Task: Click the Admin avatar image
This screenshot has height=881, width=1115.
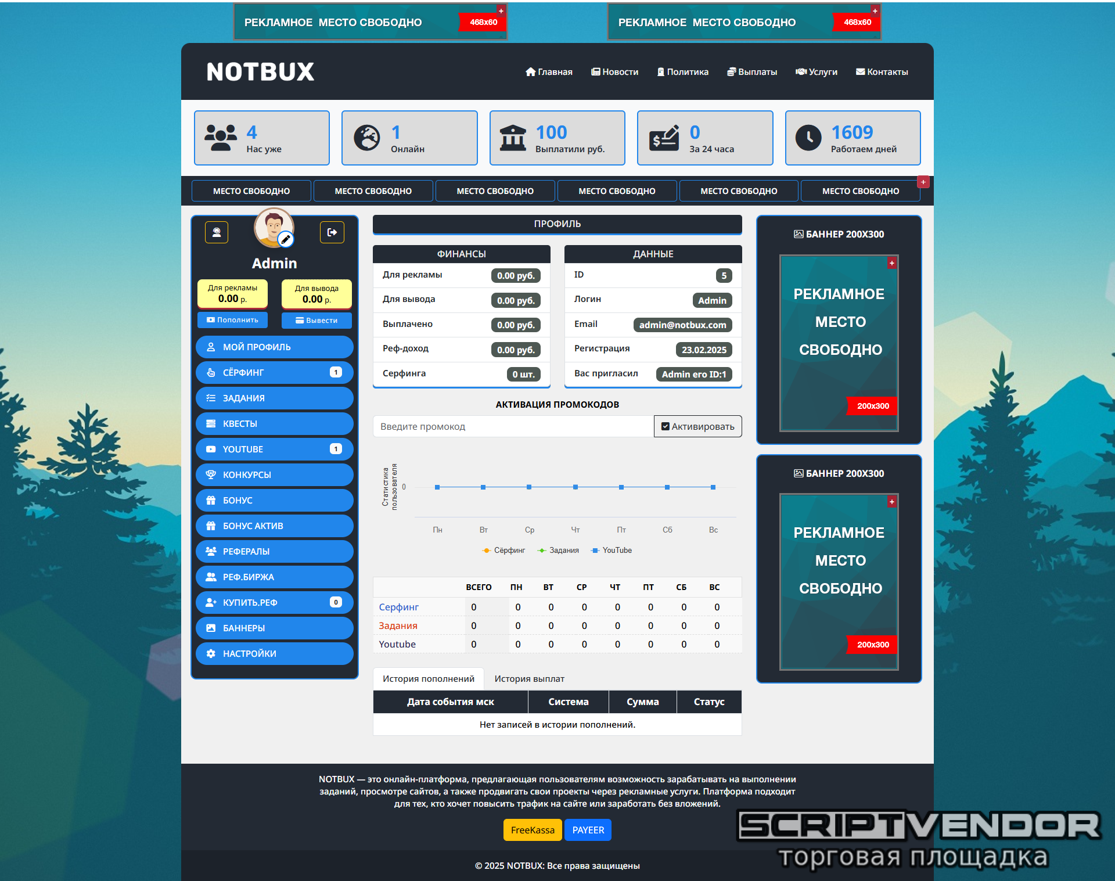Action: (x=274, y=228)
